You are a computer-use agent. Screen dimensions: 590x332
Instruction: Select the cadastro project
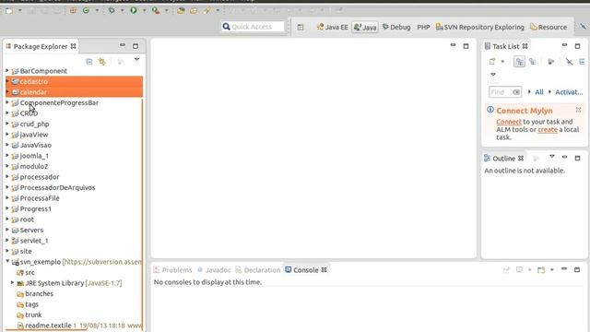click(34, 81)
